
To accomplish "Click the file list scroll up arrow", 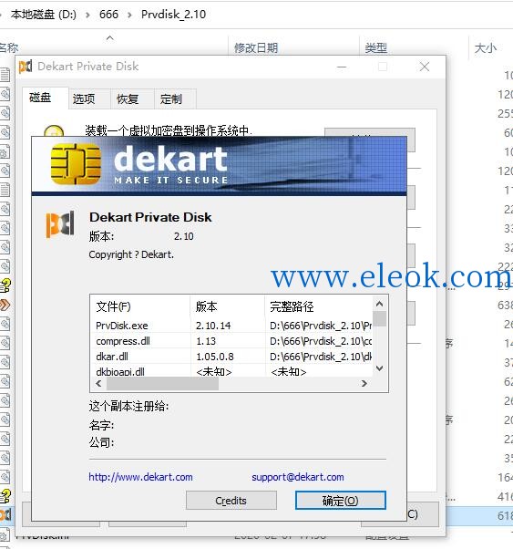I will [379, 304].
